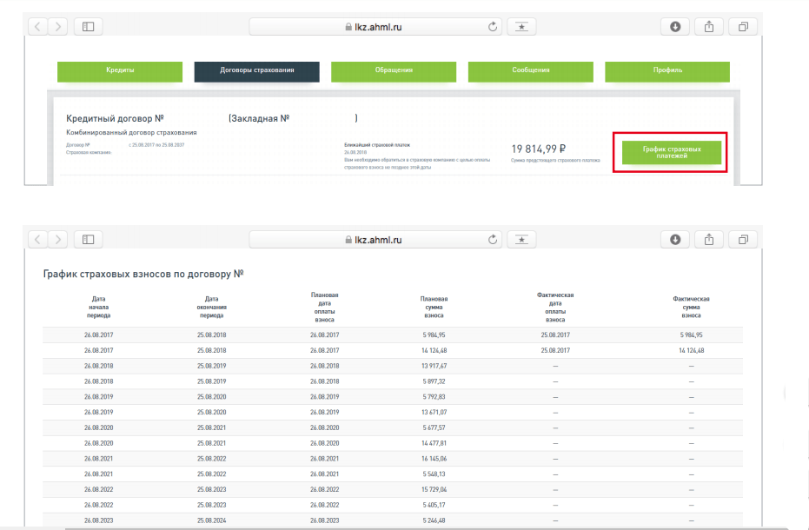Click the back arrow in the upper browser window

coord(39,27)
